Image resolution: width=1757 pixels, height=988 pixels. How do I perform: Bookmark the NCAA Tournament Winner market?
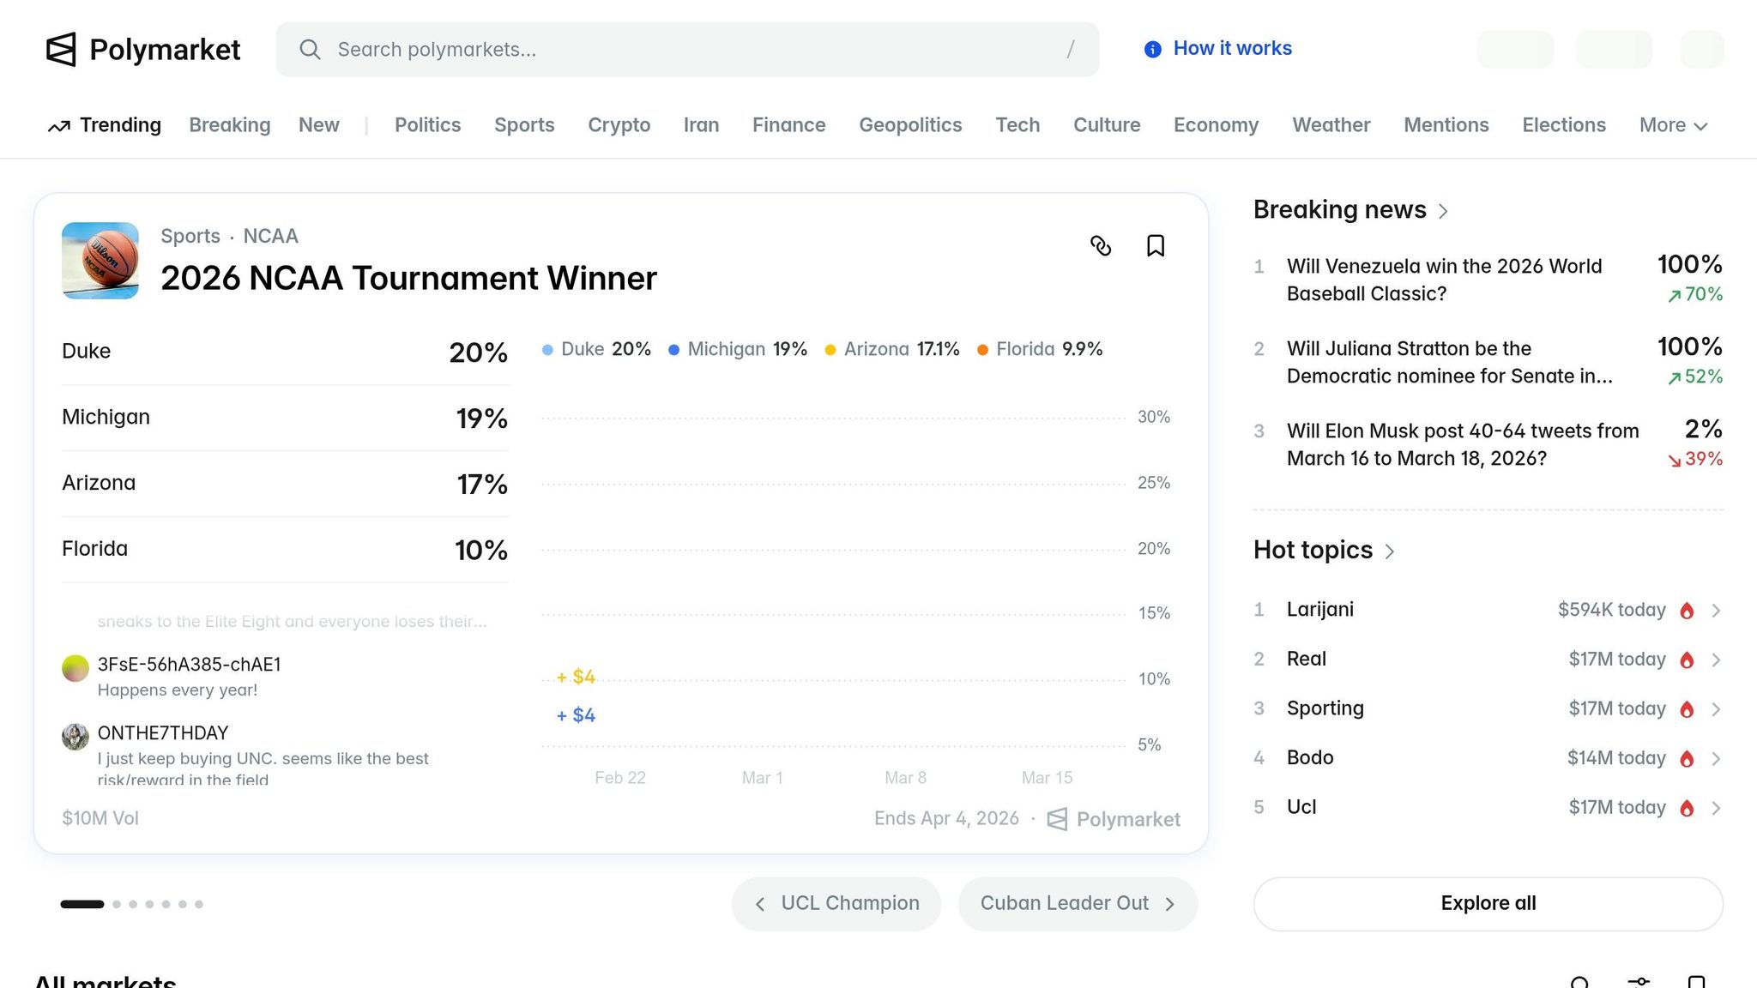coord(1156,246)
